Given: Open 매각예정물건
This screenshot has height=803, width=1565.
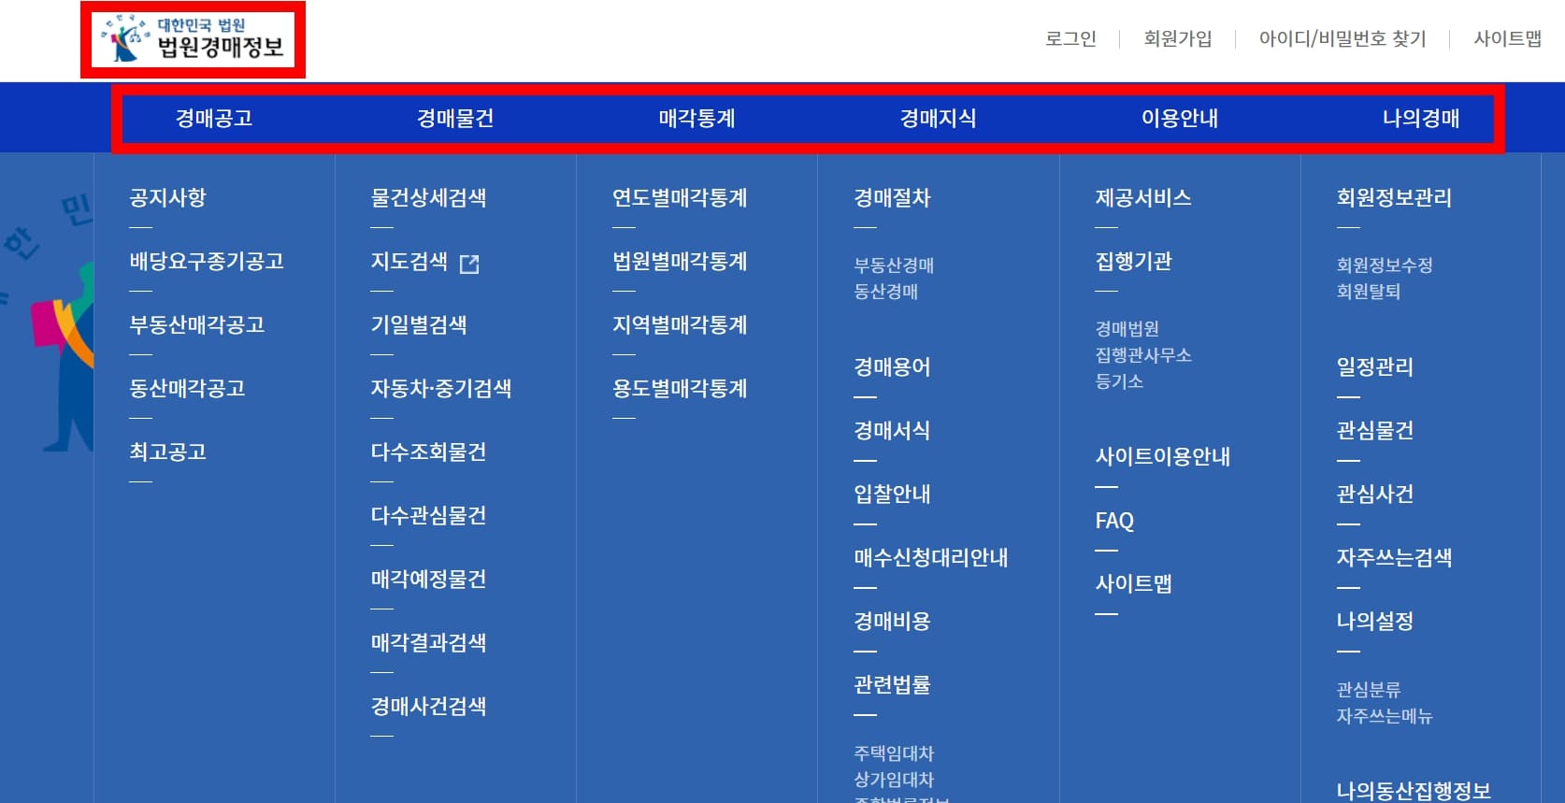Looking at the screenshot, I should [428, 579].
